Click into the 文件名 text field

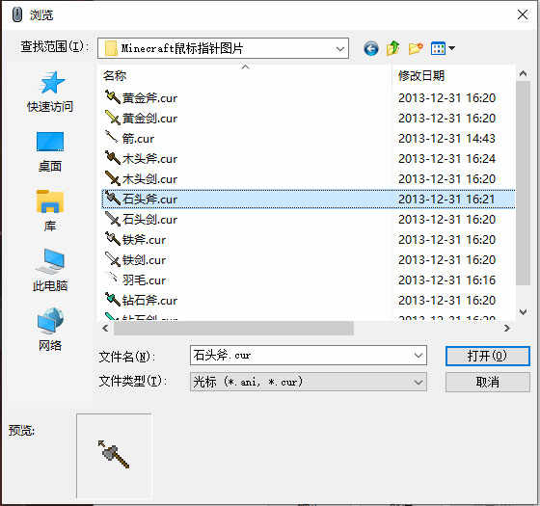point(300,356)
